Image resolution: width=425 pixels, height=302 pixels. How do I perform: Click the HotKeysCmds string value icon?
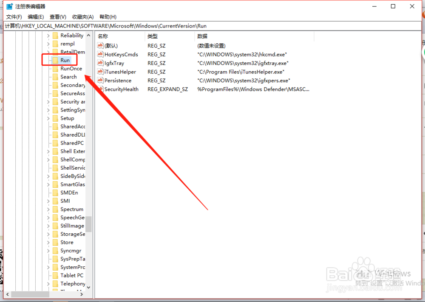coord(100,54)
